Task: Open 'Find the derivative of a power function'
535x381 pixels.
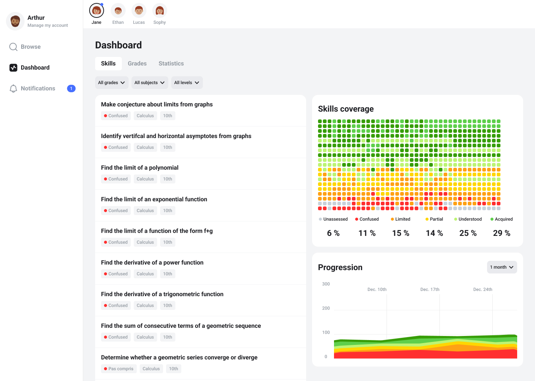Action: coord(152,263)
